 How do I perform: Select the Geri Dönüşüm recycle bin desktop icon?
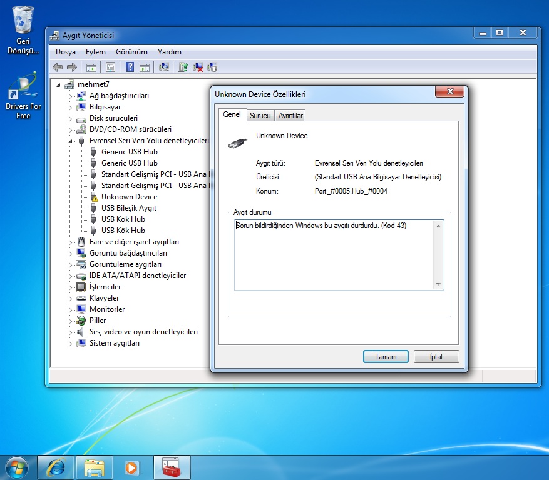pyautogui.click(x=23, y=30)
